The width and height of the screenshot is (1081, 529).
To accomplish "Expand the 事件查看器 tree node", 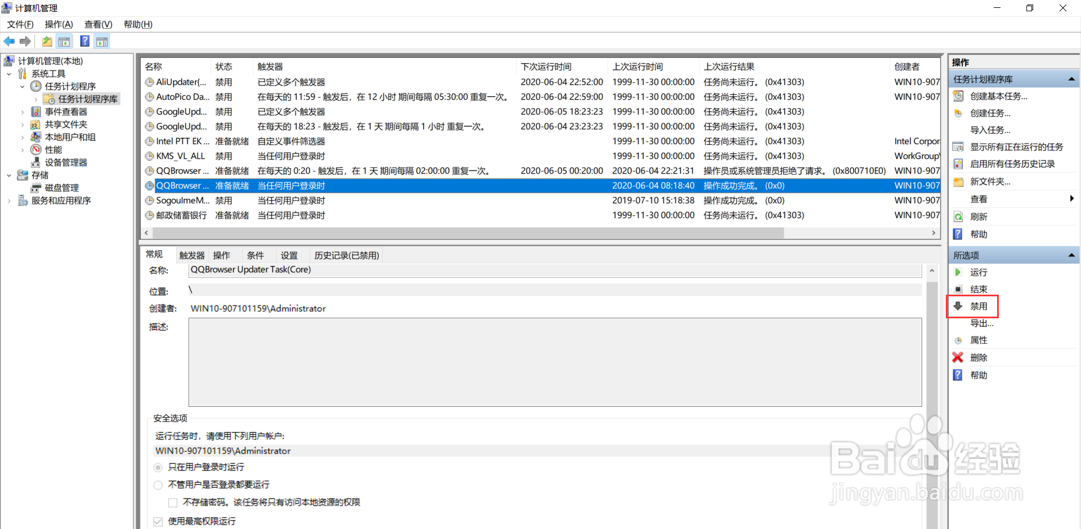I will tap(23, 112).
